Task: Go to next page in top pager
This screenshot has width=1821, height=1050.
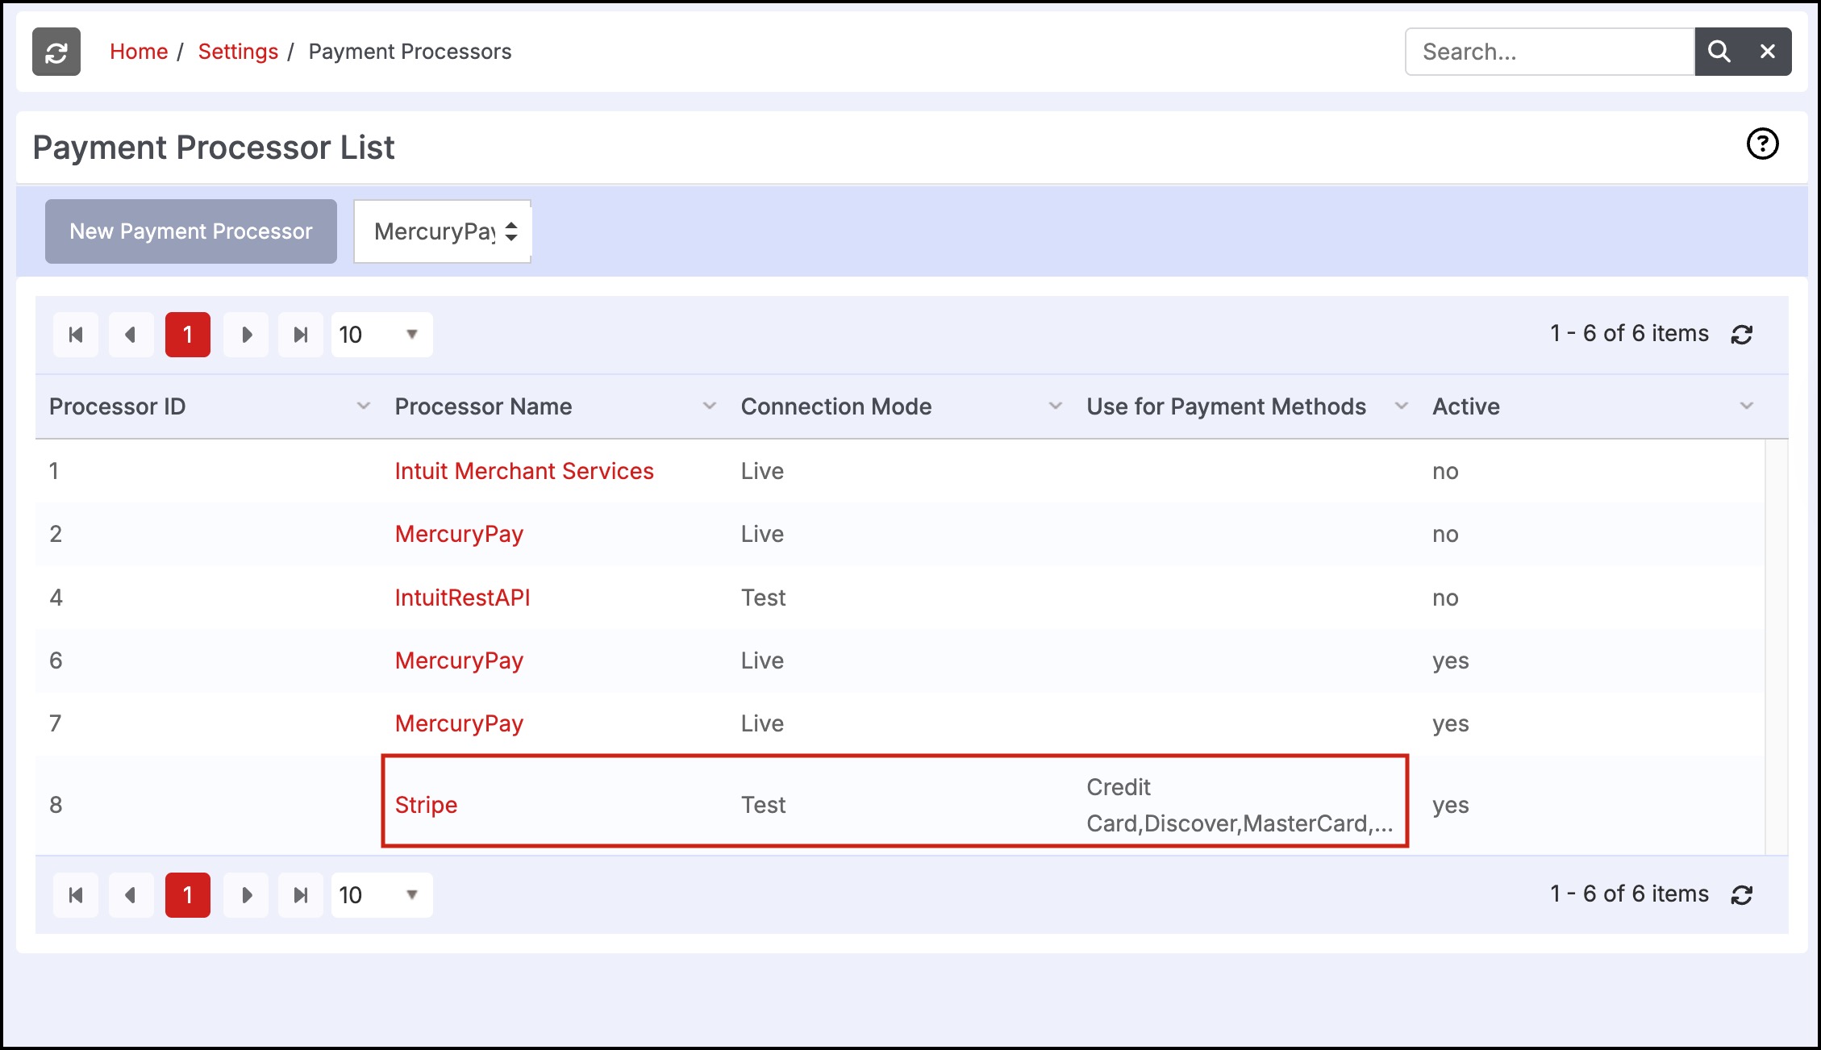Action: pyautogui.click(x=246, y=335)
